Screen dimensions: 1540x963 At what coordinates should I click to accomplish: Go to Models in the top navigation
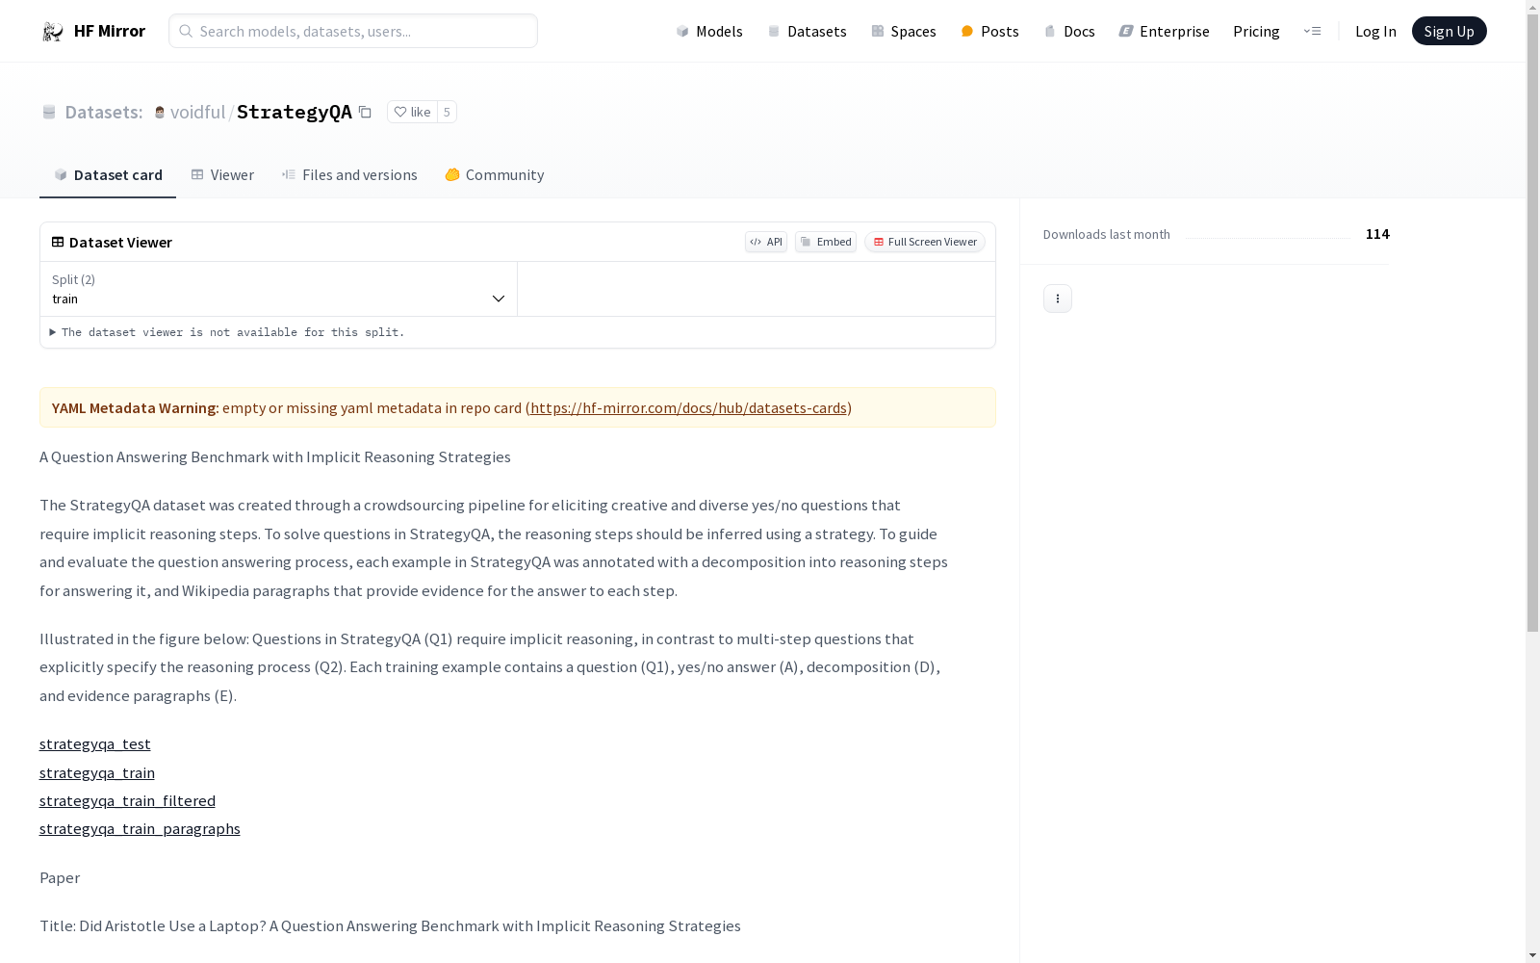[709, 31]
